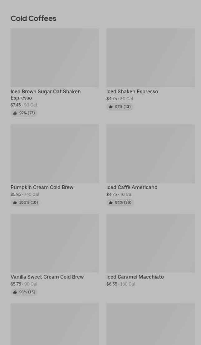Click thumbs-up icon under Pumpkin Cream Cold Brew
The height and width of the screenshot is (345, 201).
(15, 203)
